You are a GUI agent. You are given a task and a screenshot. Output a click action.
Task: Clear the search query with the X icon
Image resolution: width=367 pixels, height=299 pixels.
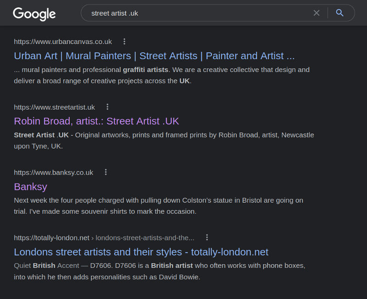click(316, 13)
